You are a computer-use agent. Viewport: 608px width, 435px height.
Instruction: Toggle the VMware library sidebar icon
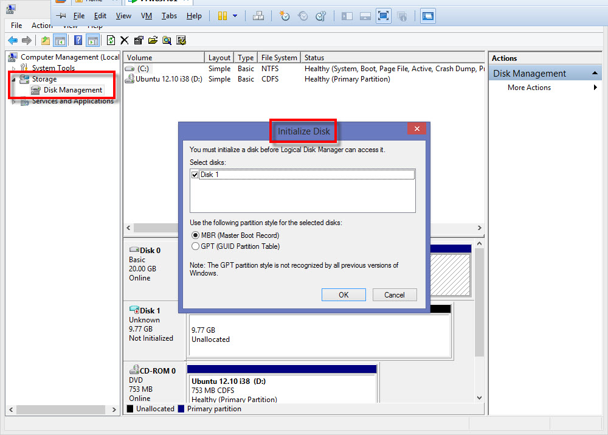pos(347,16)
